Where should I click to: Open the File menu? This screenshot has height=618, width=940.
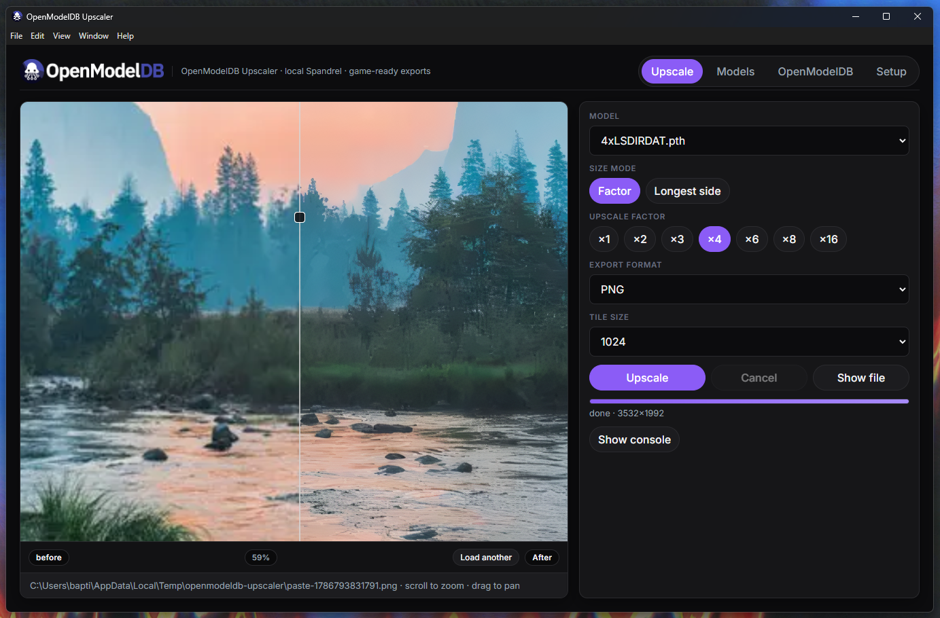[16, 36]
